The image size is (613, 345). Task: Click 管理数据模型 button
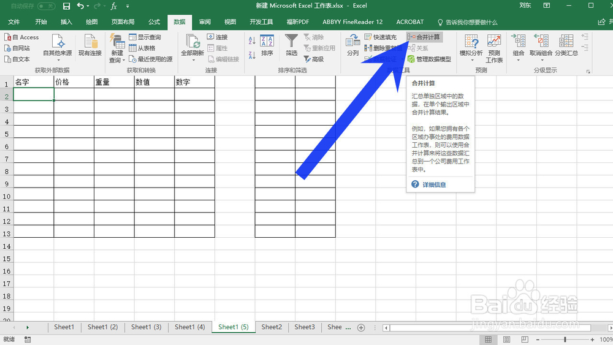(429, 59)
